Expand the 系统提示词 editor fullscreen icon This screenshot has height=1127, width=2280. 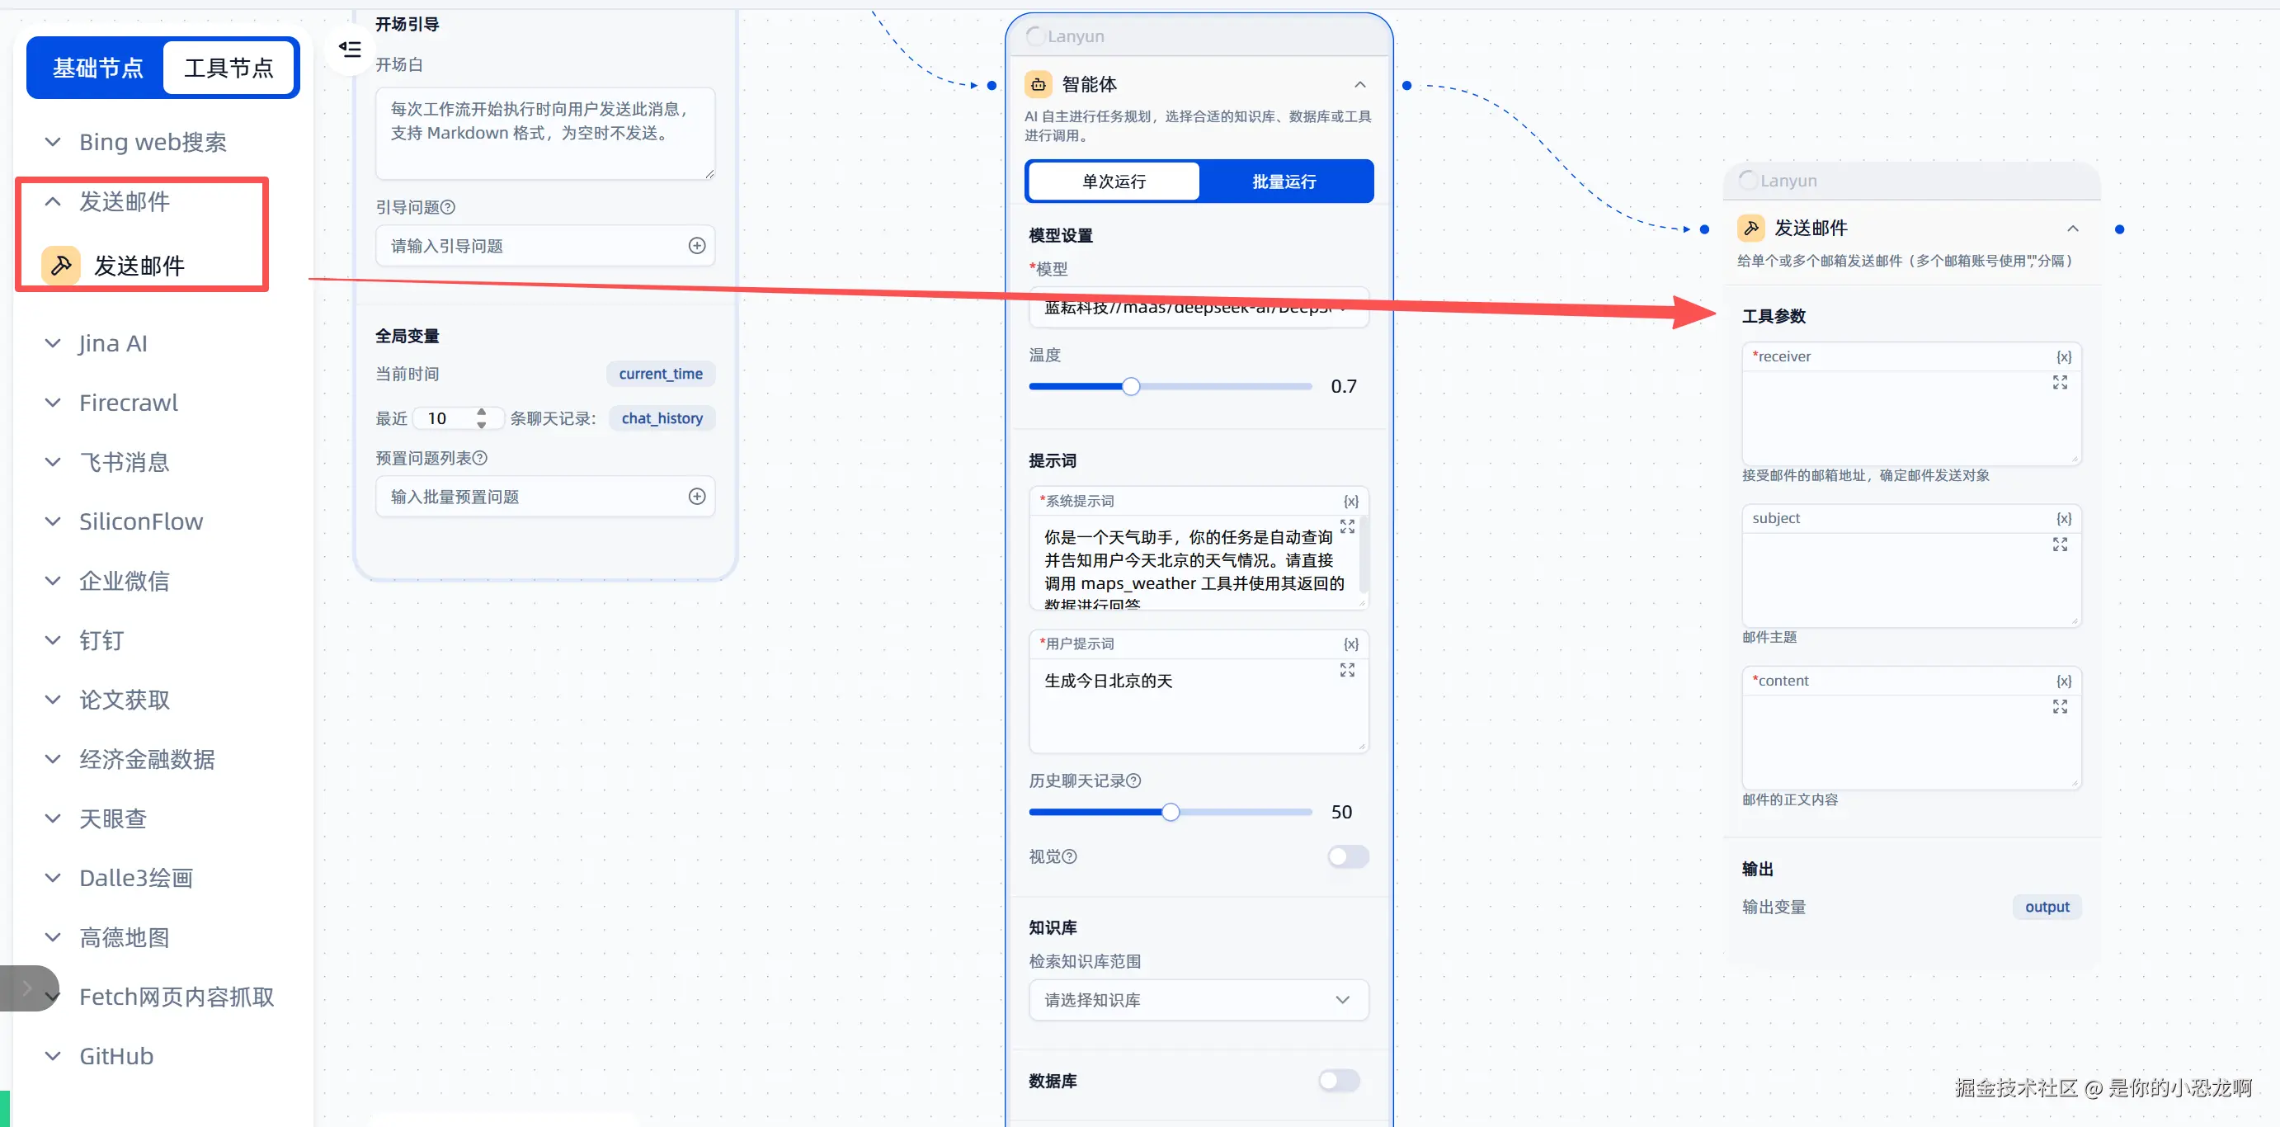(x=1346, y=526)
